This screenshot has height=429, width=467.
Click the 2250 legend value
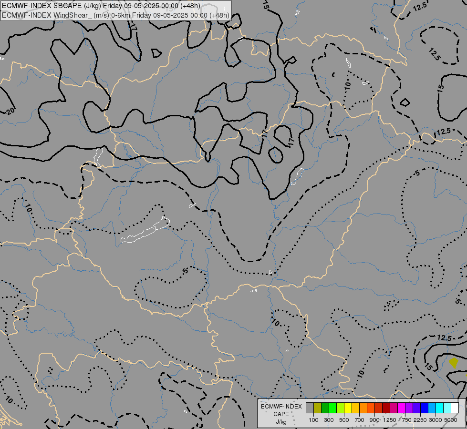[x=420, y=420]
